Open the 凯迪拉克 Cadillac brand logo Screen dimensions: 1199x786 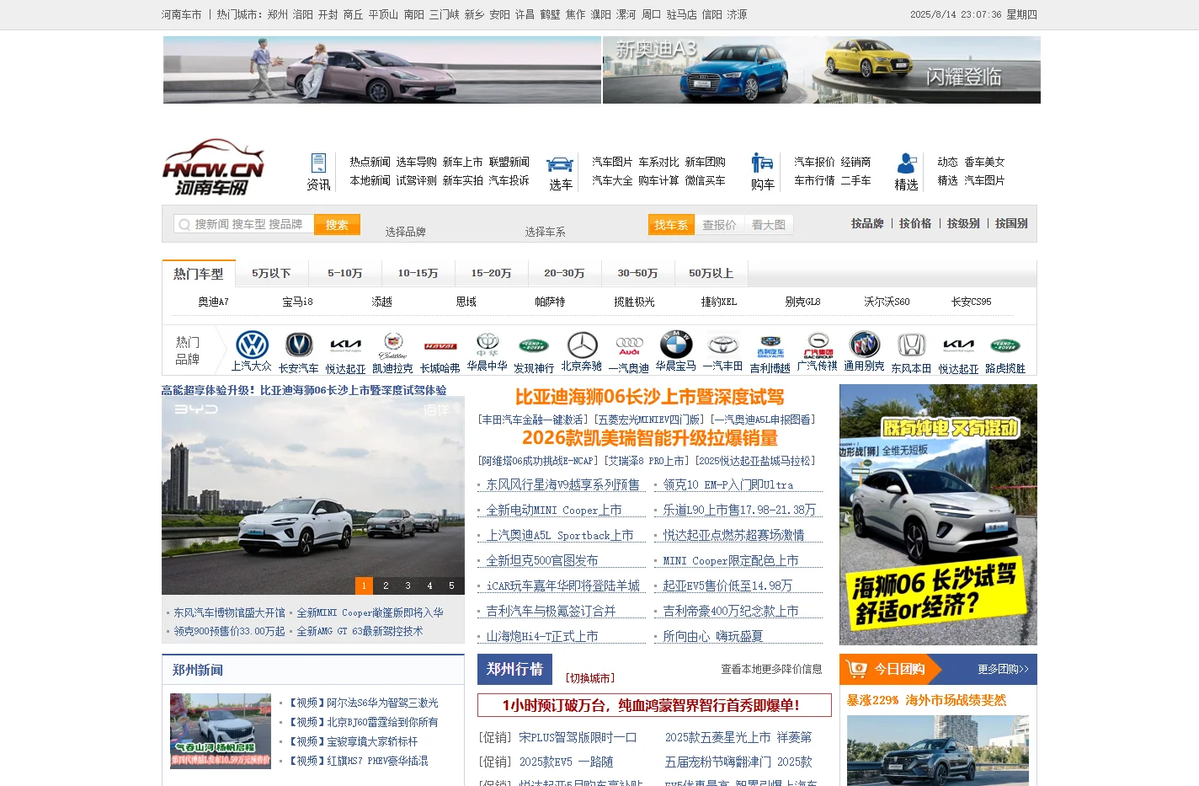[x=393, y=345]
